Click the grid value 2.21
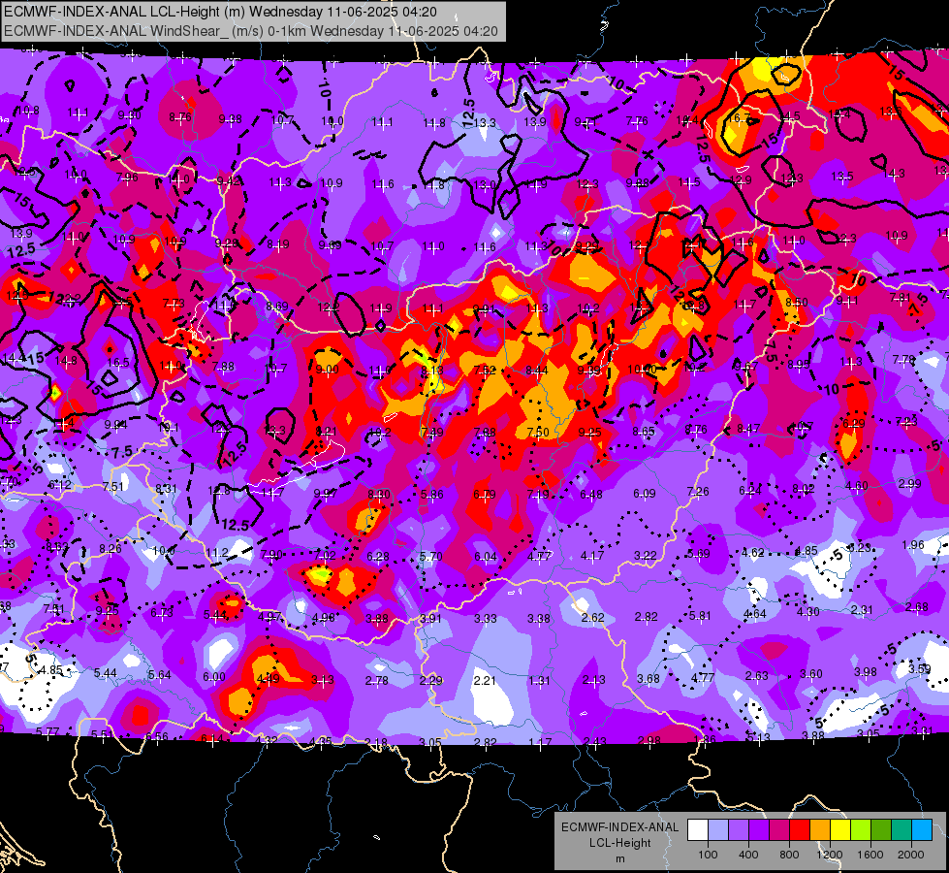Image resolution: width=949 pixels, height=873 pixels. 485,680
